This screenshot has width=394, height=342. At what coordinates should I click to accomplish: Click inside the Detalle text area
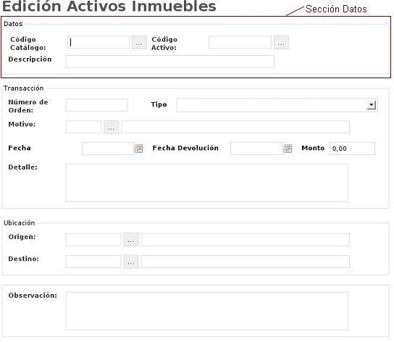click(207, 183)
